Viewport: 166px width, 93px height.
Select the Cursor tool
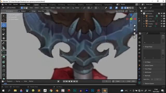tap(4, 20)
